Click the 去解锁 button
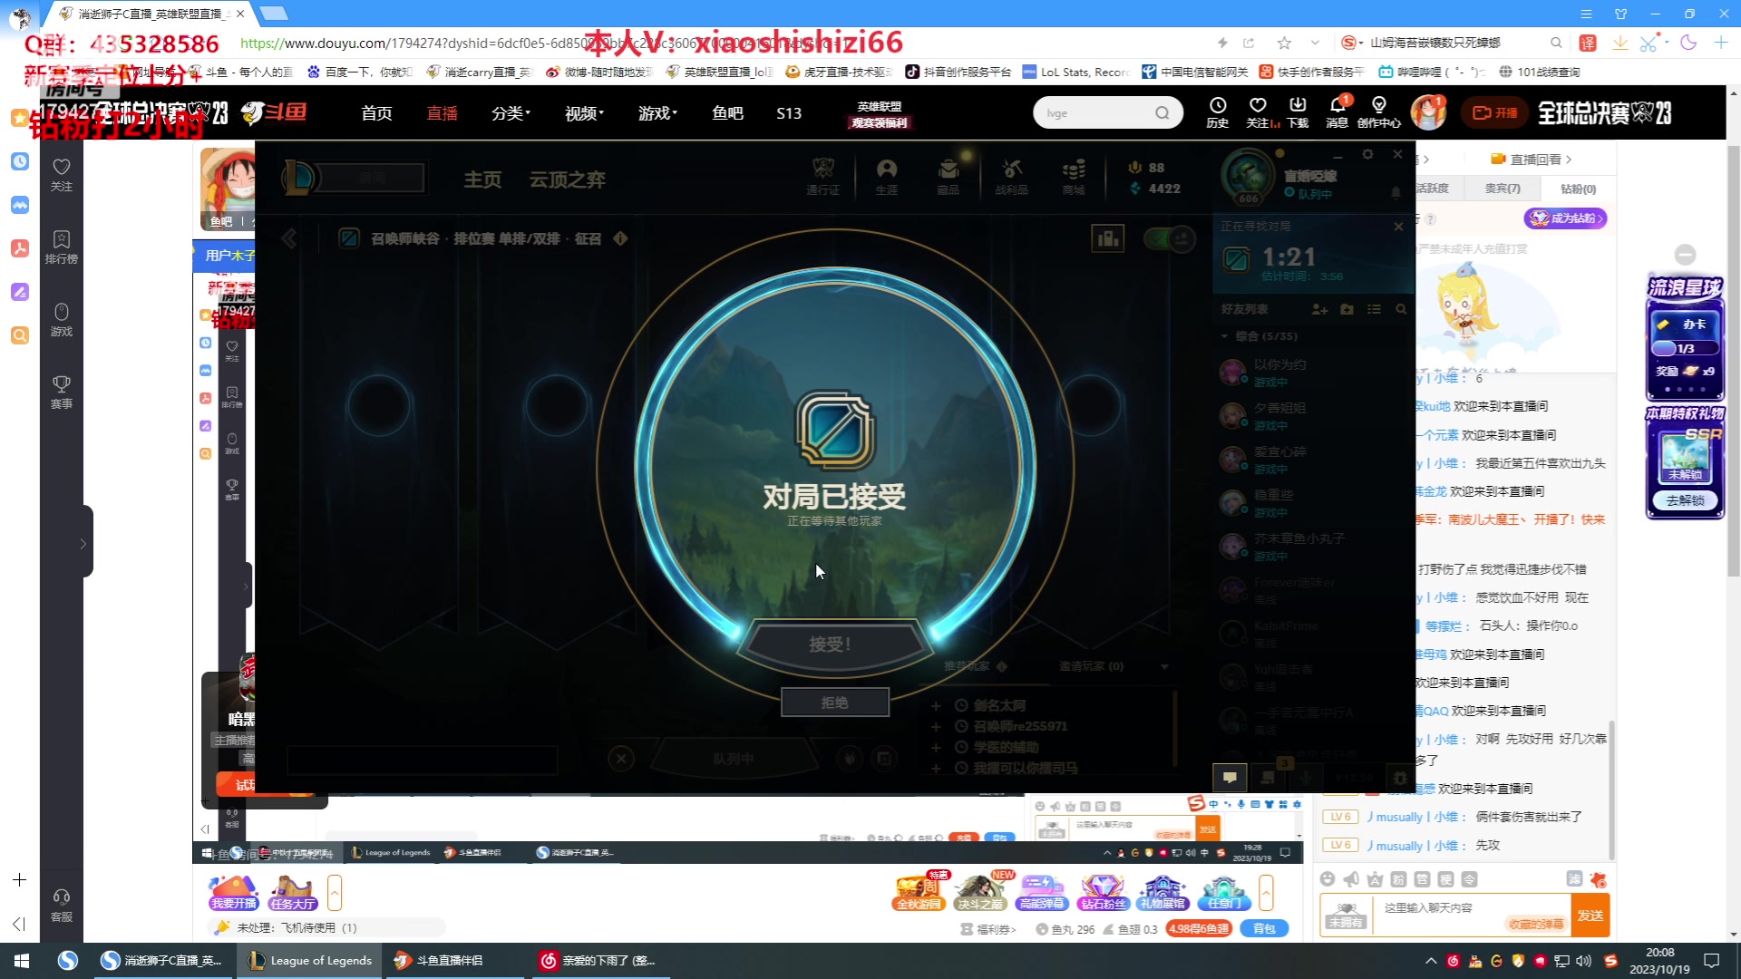This screenshot has height=979, width=1741. 1686,500
